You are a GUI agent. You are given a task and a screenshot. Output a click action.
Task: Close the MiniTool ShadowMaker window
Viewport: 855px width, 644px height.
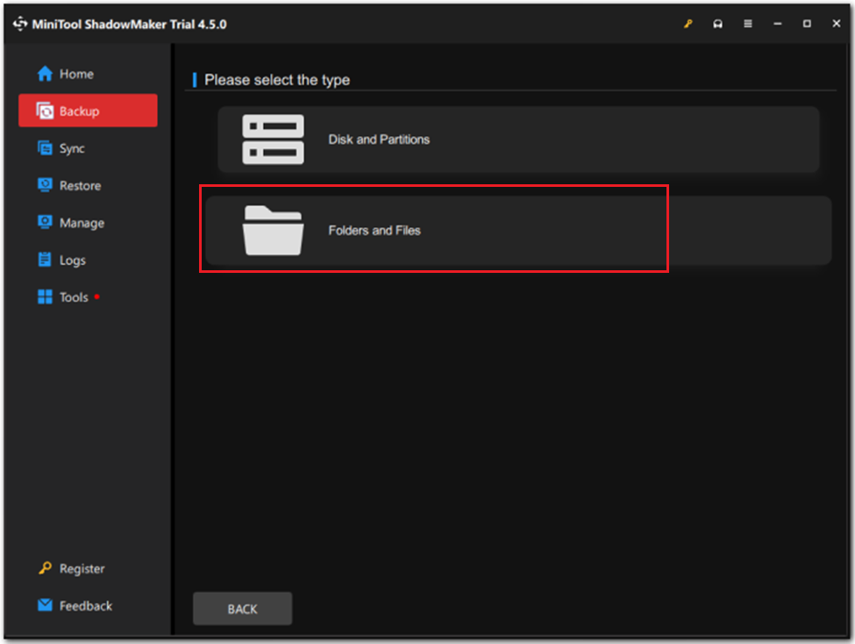tap(836, 25)
